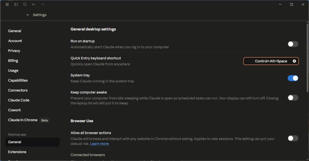Viewport: 309px width, 161px height.
Task: Click the Settings page title
Action: tap(40, 15)
